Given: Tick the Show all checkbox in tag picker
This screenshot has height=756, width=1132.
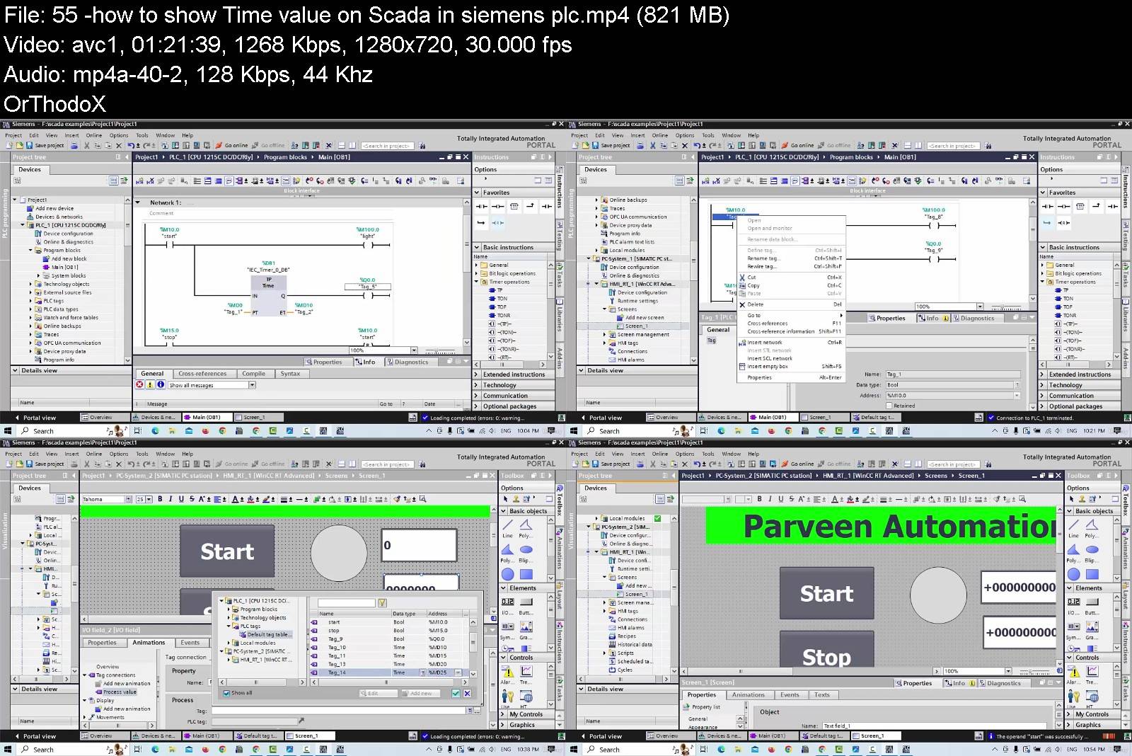Looking at the screenshot, I should pyautogui.click(x=226, y=693).
